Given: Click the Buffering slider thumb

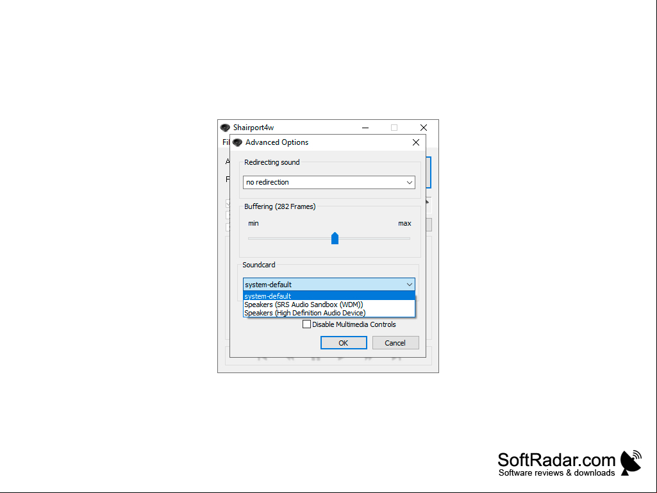Looking at the screenshot, I should pos(335,238).
